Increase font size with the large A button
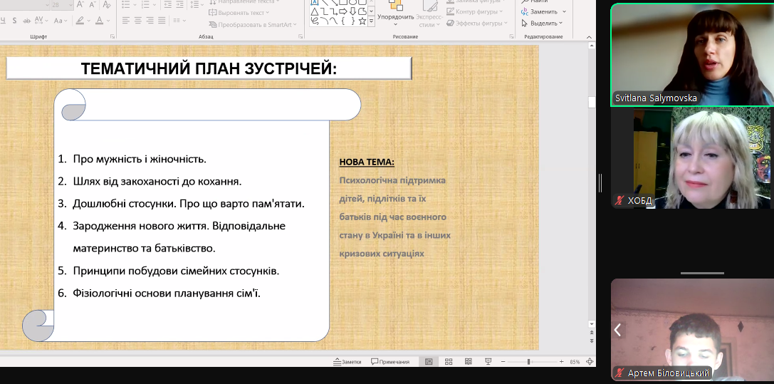The image size is (774, 384). [x=80, y=5]
